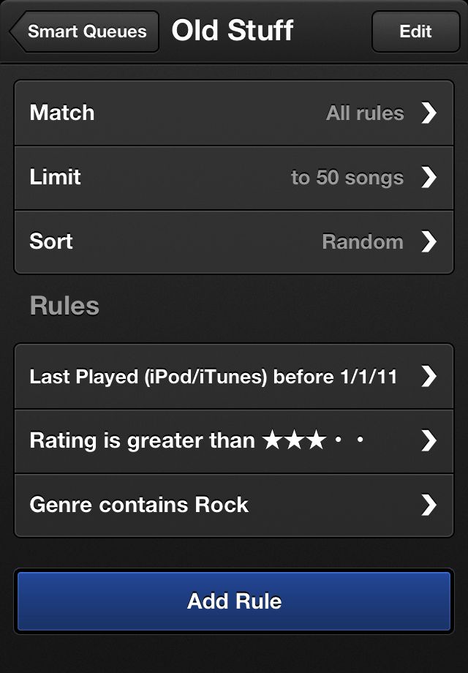Select the 'Rating is greater than' rule text
This screenshot has width=468, height=673.
coord(143,440)
